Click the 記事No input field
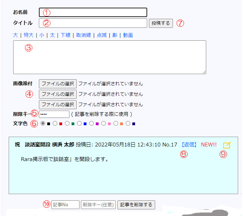 point(65,205)
